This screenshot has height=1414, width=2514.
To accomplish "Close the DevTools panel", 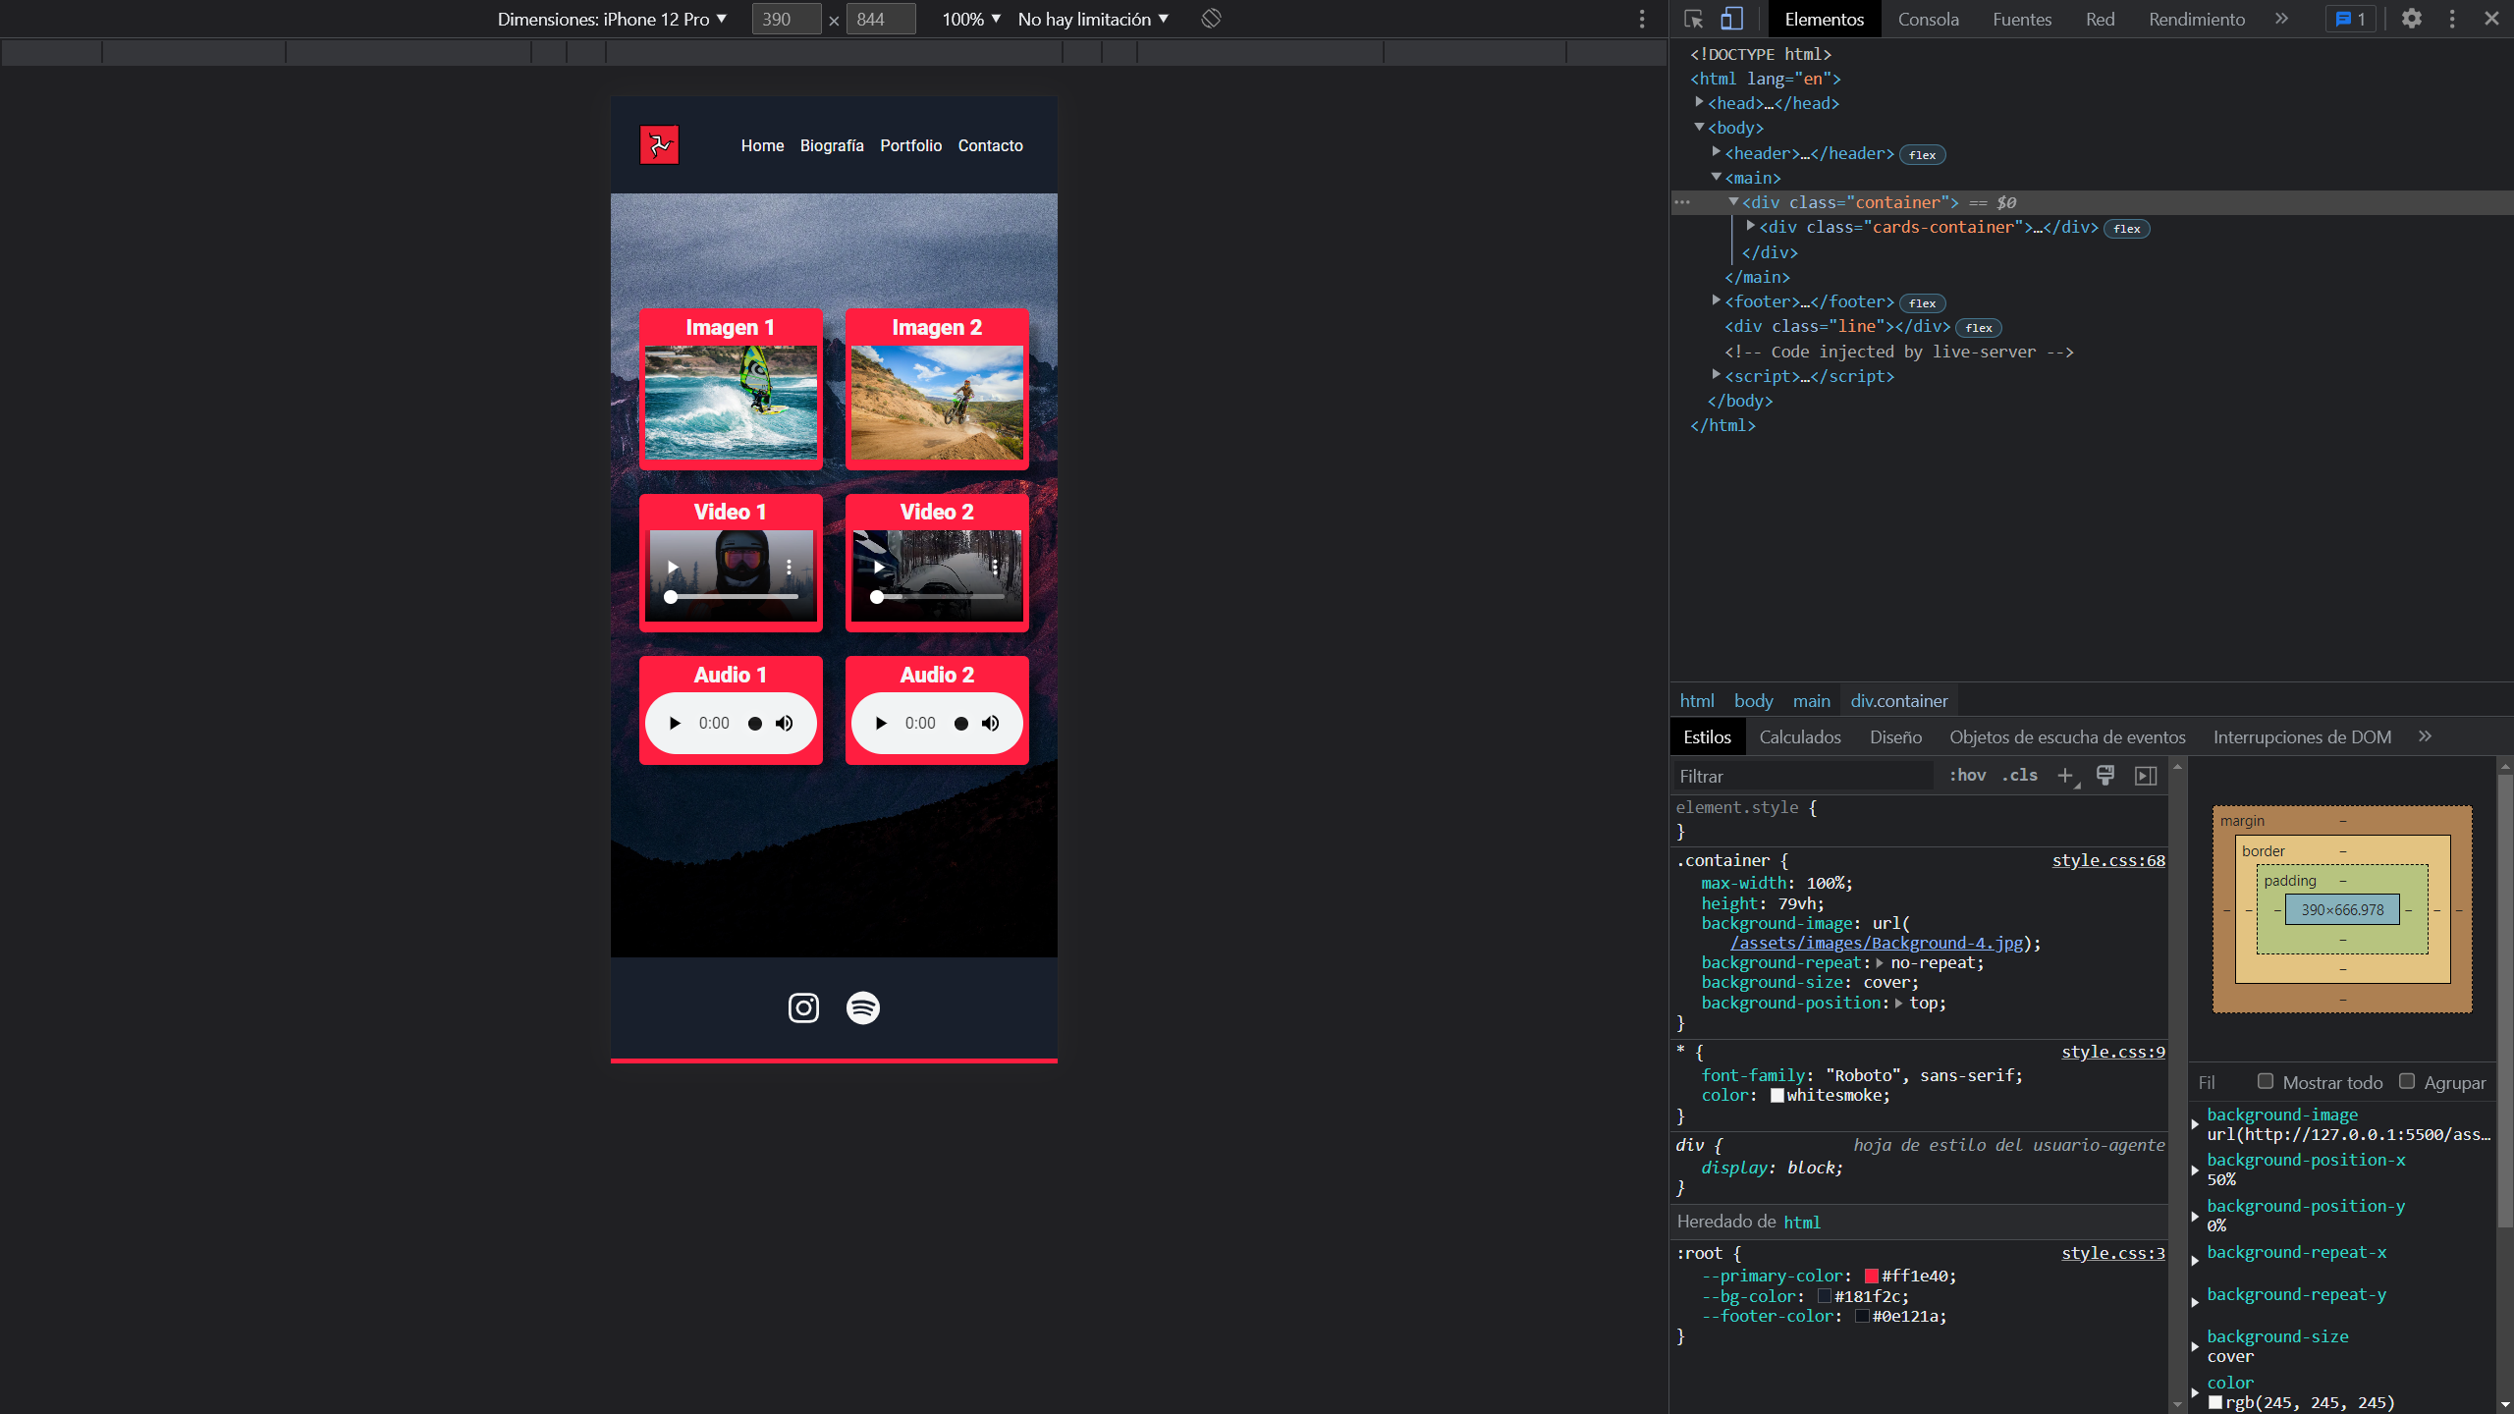I will (x=2491, y=19).
